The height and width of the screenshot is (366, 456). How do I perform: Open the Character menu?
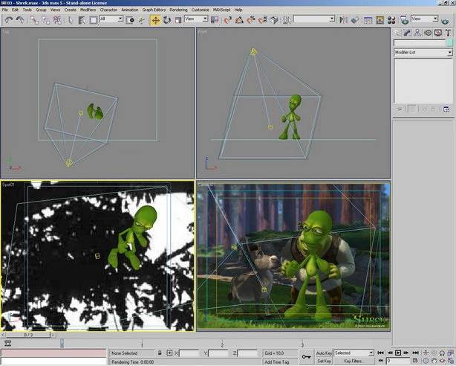[x=108, y=10]
